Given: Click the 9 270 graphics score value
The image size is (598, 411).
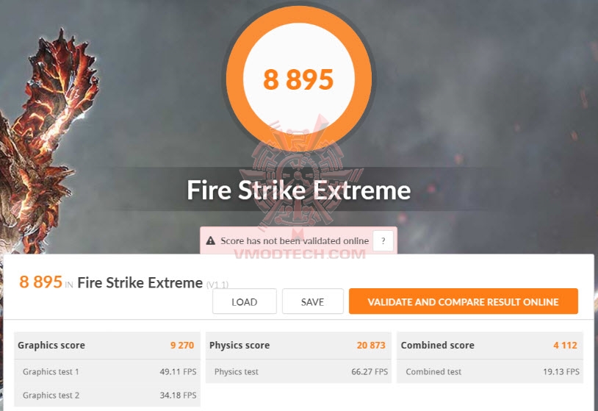Looking at the screenshot, I should click(x=182, y=345).
